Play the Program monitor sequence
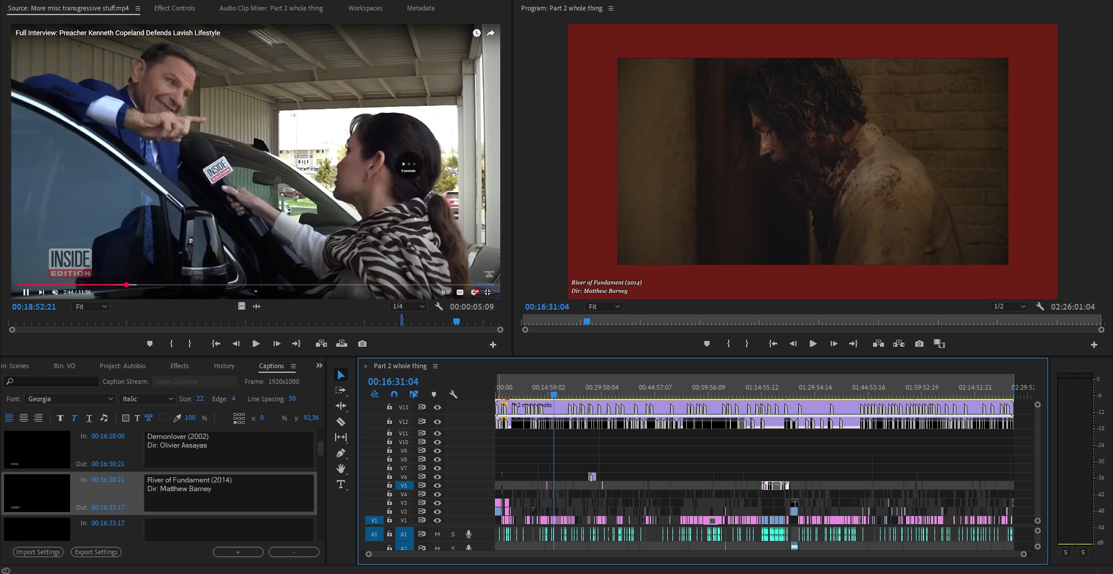Viewport: 1113px width, 574px height. point(813,344)
